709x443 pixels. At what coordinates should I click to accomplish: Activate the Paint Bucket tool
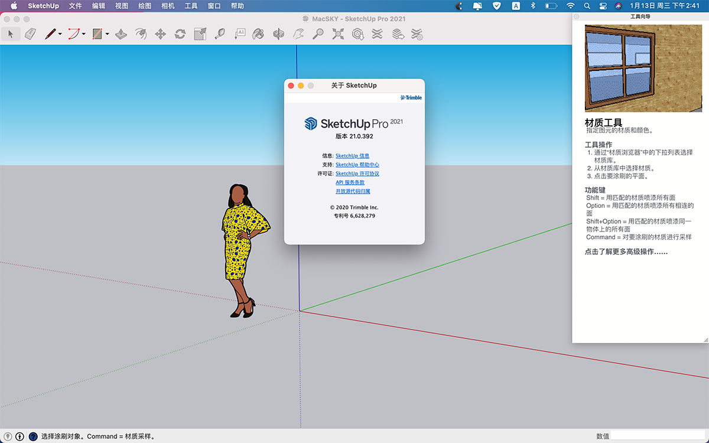pos(258,34)
